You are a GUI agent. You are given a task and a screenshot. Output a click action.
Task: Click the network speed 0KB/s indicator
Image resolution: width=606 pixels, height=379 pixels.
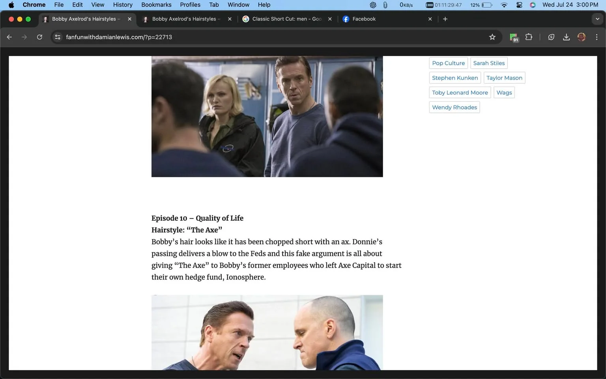406,5
